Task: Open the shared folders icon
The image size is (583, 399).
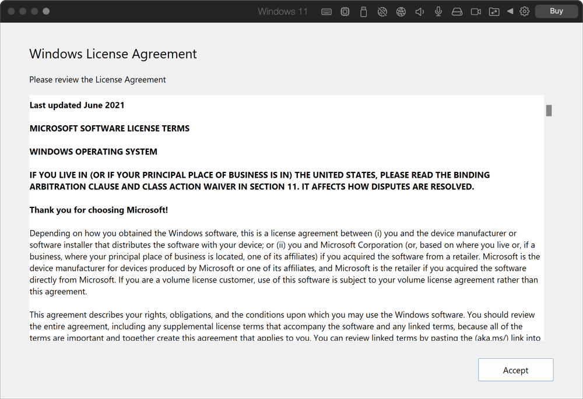Action: (x=494, y=12)
